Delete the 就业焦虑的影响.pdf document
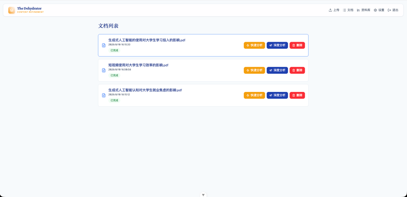 coord(297,95)
